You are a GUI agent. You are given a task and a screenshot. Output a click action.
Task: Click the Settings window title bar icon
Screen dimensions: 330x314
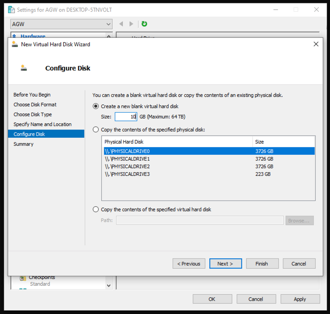click(x=11, y=9)
